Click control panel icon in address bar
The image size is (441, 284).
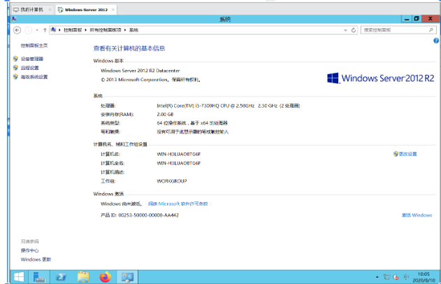[x=53, y=30]
